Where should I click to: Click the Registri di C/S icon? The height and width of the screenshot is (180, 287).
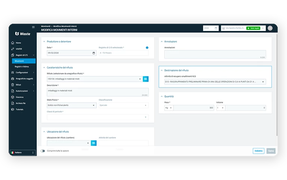(13, 55)
